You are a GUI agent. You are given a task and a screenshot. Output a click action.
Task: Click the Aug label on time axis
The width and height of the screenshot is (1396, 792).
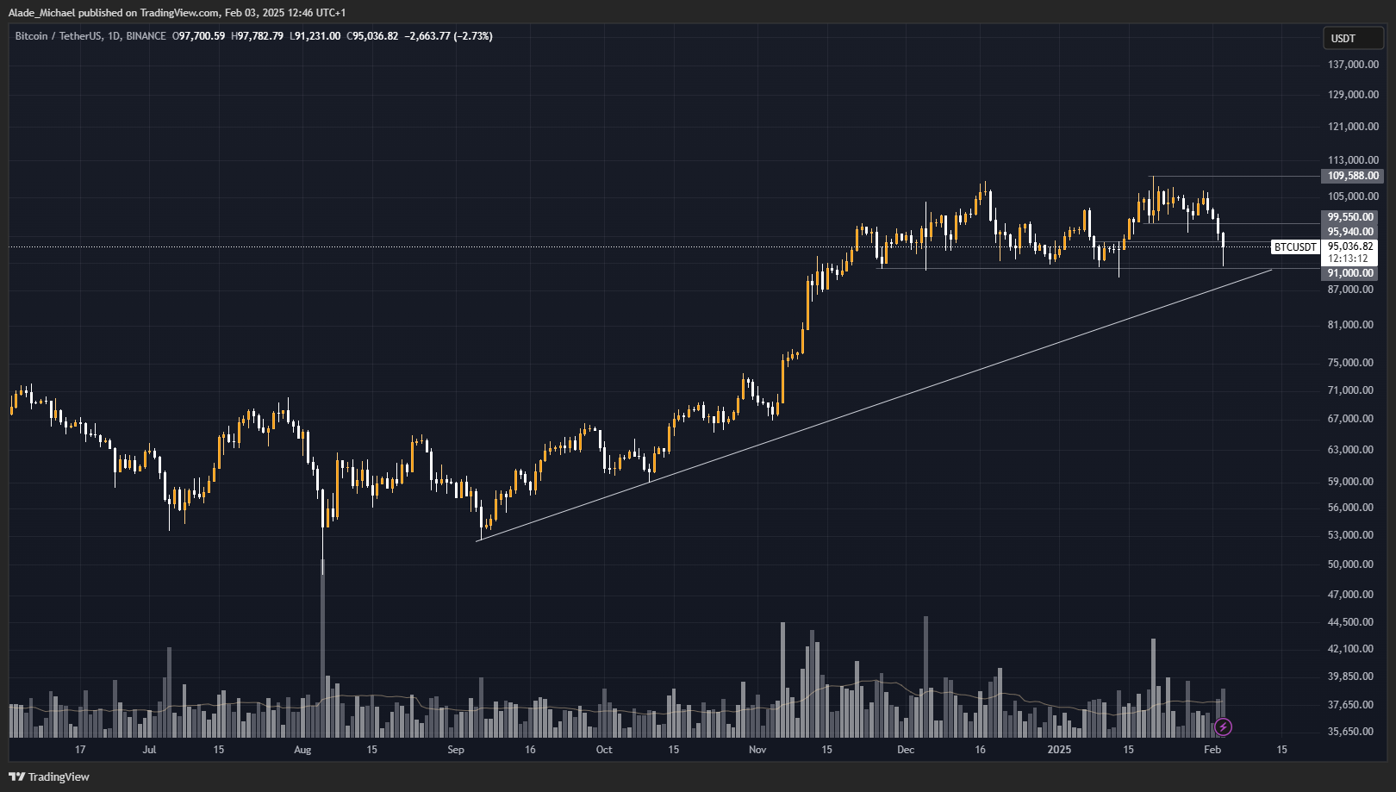click(302, 750)
